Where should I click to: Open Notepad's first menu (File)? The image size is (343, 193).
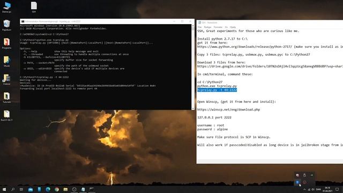pos(199,27)
